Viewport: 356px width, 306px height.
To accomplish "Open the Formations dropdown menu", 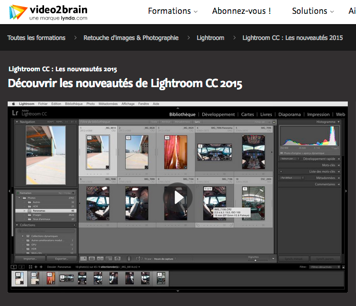I will pos(173,11).
